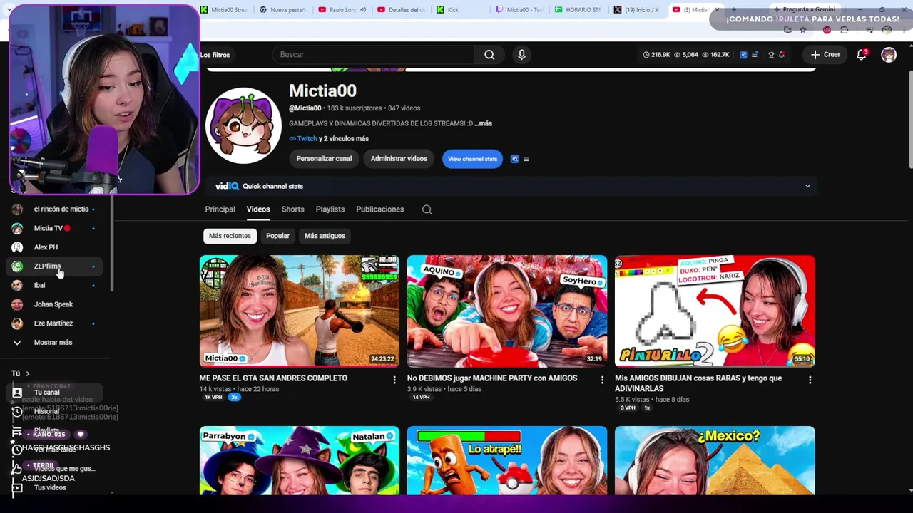The width and height of the screenshot is (913, 513).
Task: Open the Chrome three-dot menu
Action: [903, 30]
